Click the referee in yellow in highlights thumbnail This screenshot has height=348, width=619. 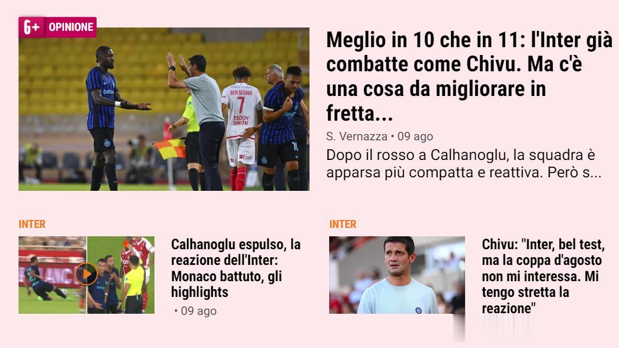(x=134, y=285)
